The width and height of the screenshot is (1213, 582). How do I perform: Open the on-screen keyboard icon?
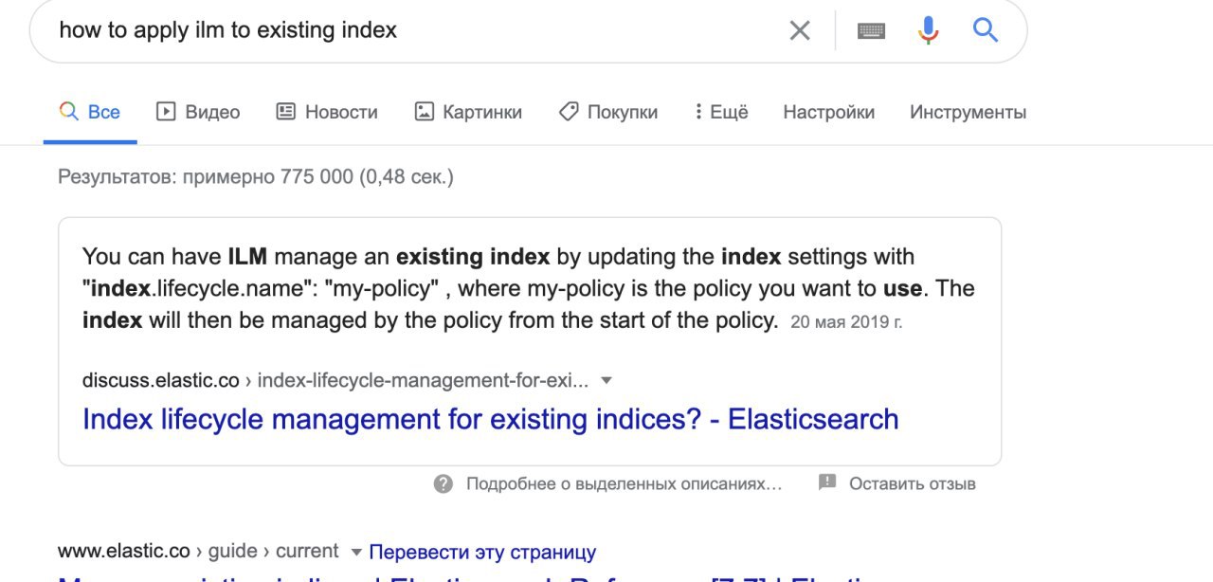coord(871,30)
